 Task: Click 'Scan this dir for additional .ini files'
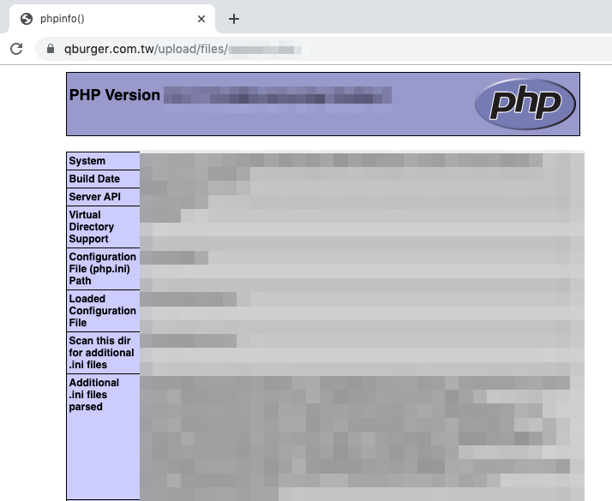point(103,353)
